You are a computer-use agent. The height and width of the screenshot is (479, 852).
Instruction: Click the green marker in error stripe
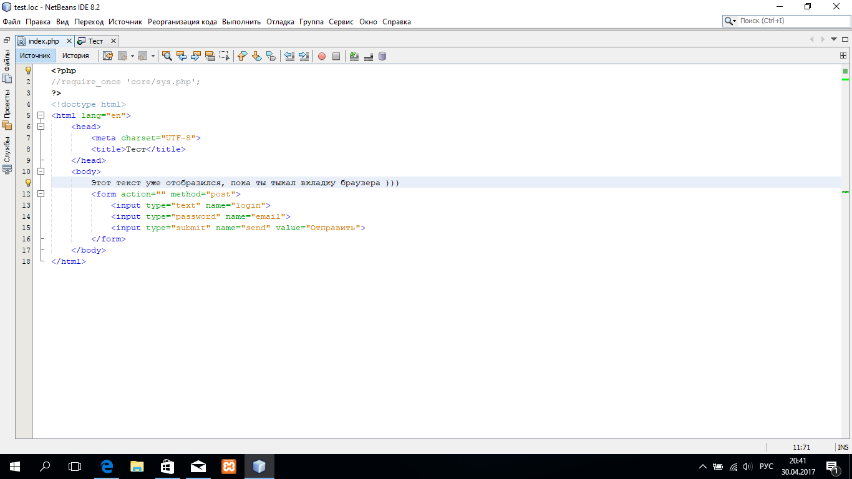point(845,79)
